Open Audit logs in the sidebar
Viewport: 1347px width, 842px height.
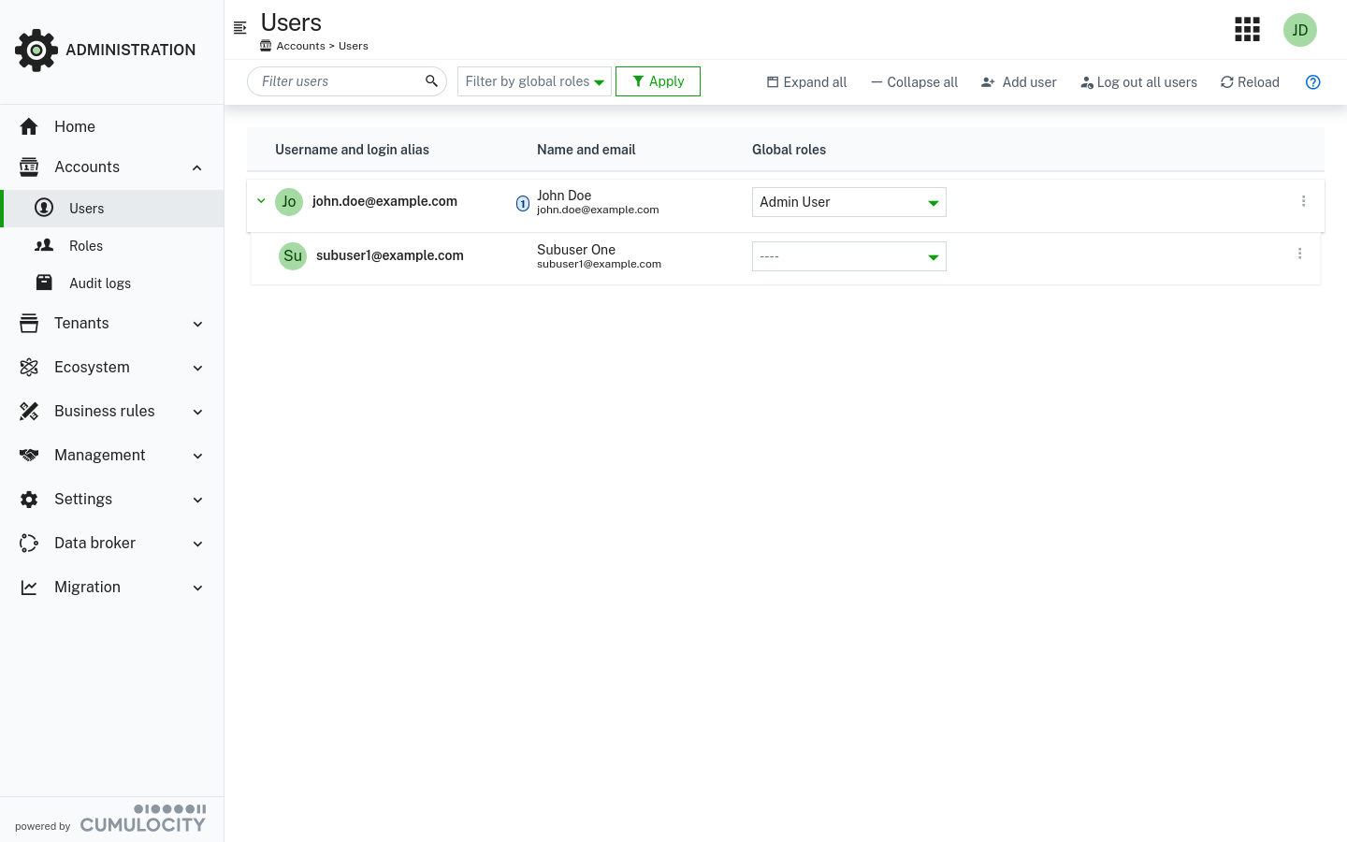tap(99, 283)
